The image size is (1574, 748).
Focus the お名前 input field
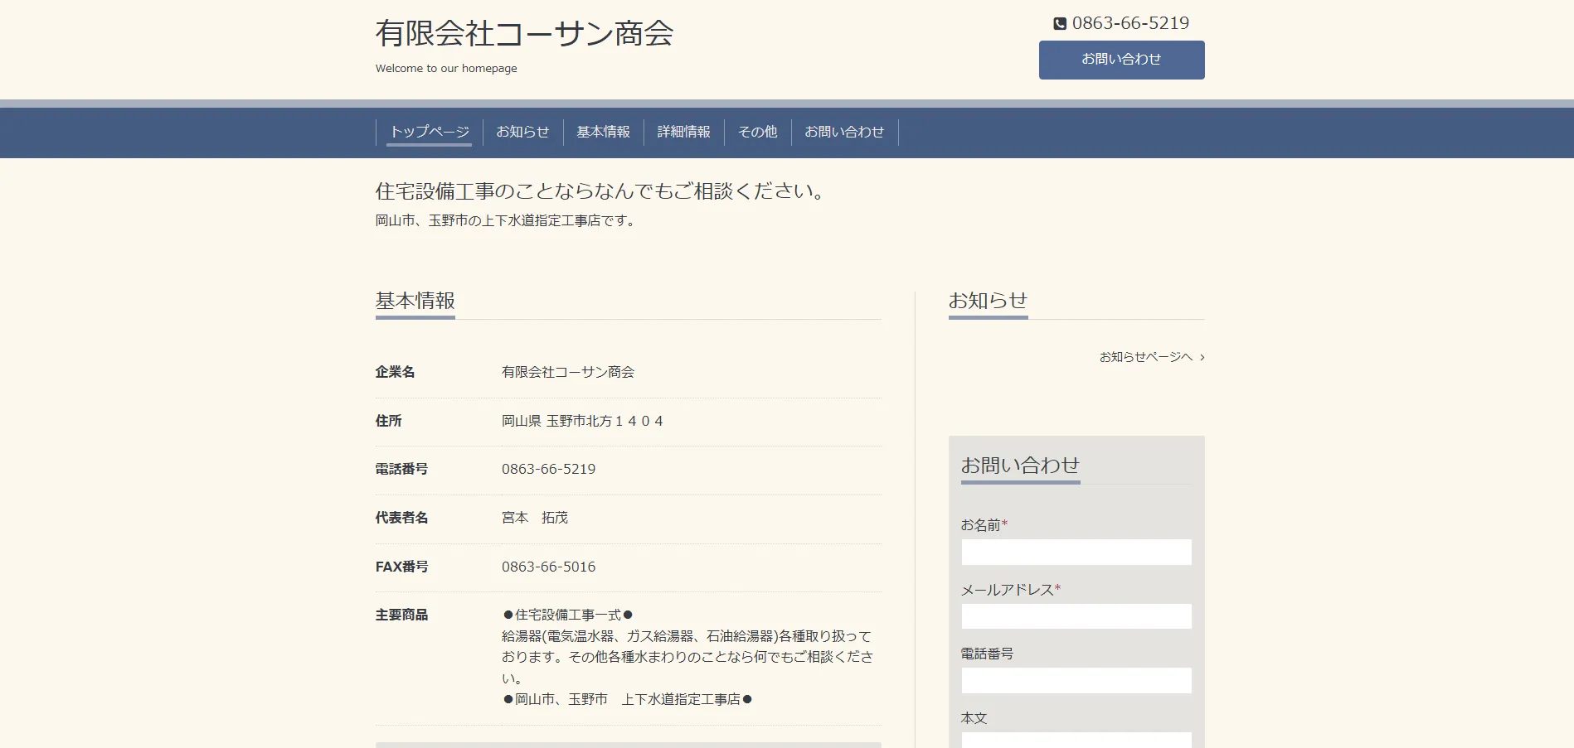tap(1076, 553)
